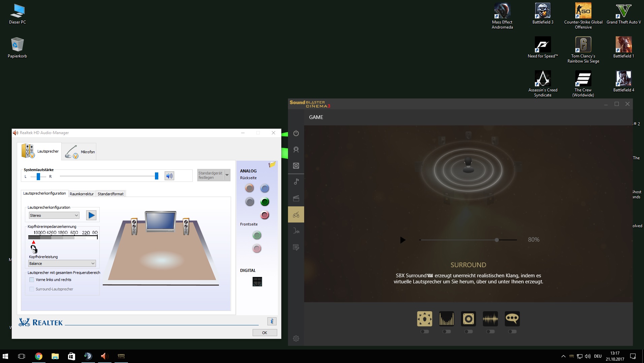Click the L/R balance slider handle

(x=38, y=176)
